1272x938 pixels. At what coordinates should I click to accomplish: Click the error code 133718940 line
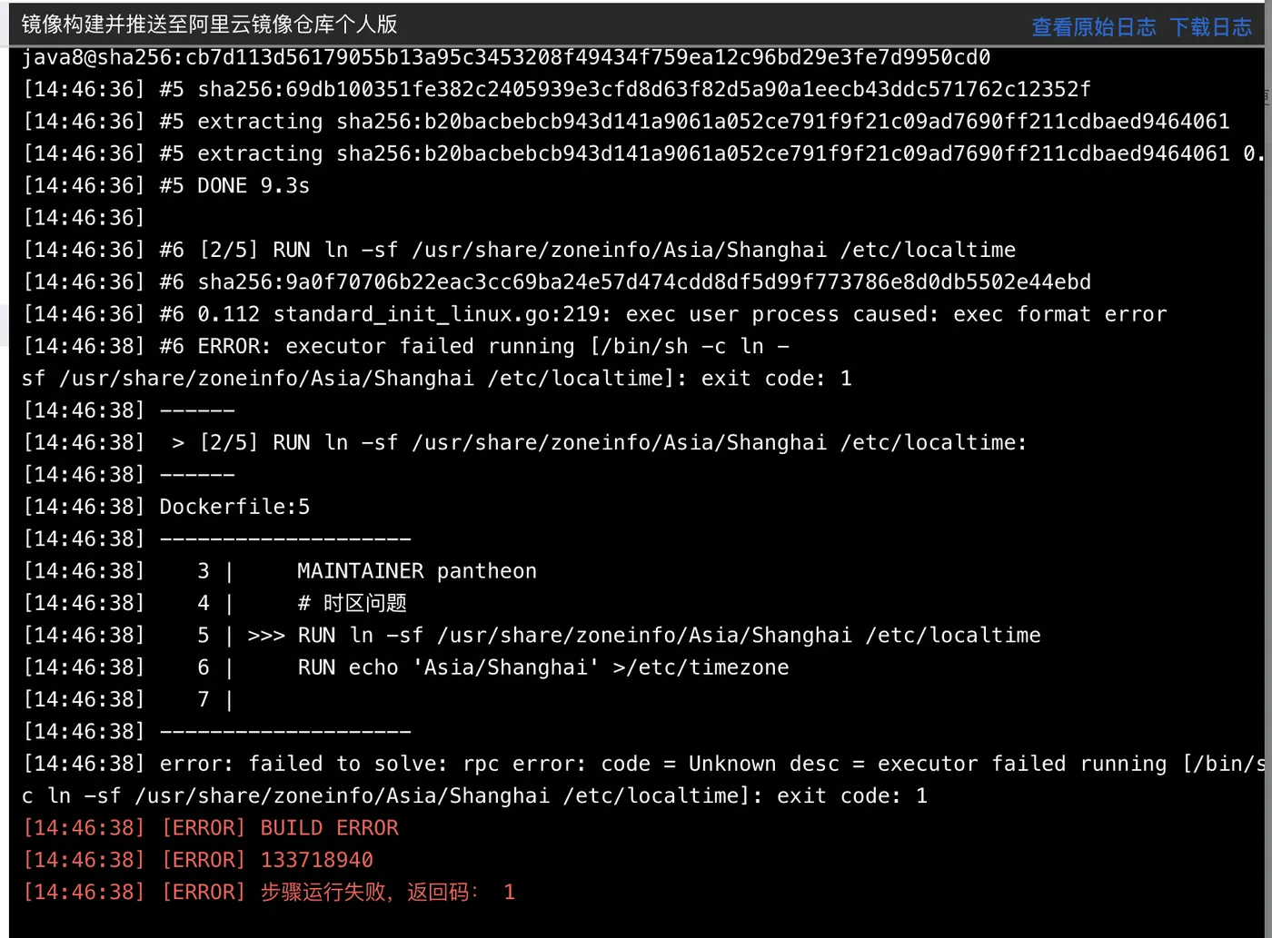pos(198,860)
